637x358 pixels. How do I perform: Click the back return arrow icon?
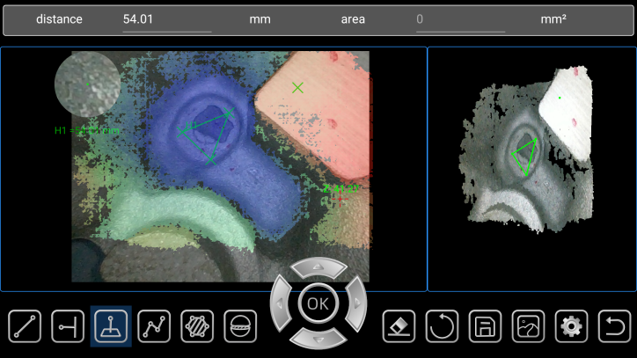(614, 326)
